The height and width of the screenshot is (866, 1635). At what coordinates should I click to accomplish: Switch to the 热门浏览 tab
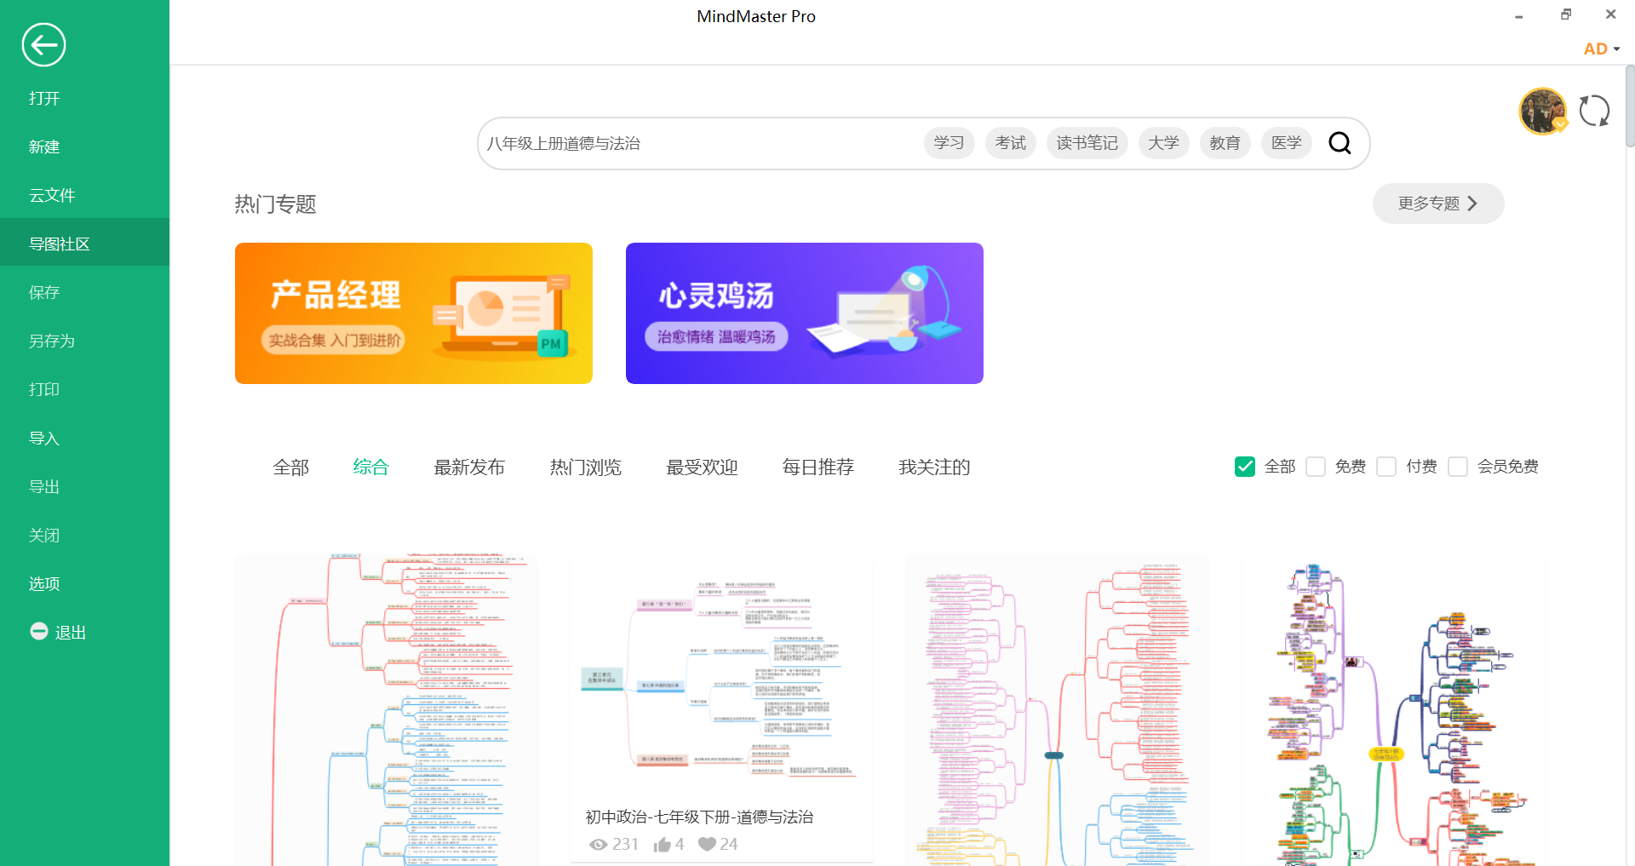pyautogui.click(x=586, y=467)
